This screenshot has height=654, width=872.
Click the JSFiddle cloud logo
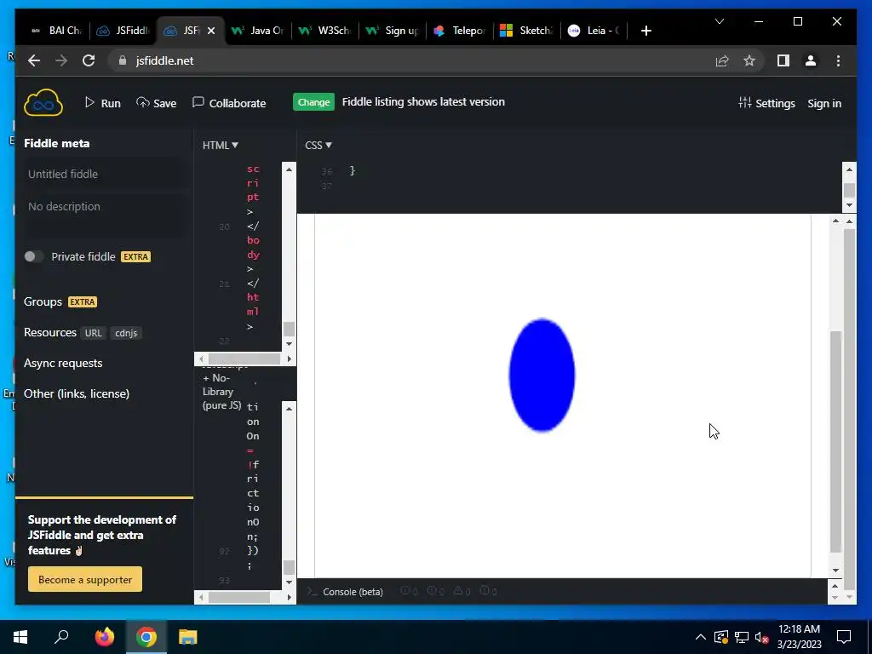(x=43, y=103)
